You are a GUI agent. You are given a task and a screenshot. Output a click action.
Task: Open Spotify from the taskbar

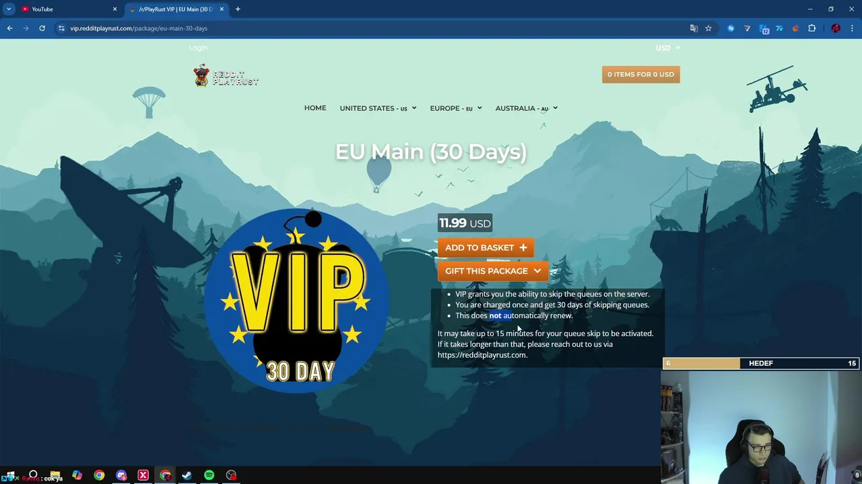pyautogui.click(x=209, y=476)
